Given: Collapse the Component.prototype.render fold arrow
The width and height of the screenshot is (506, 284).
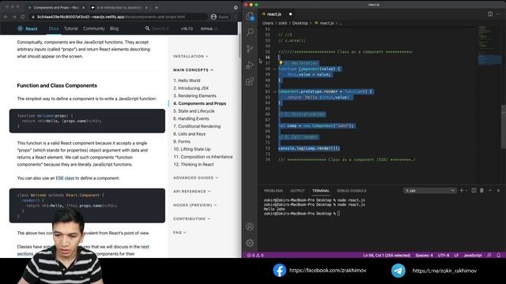Looking at the screenshot, I should click(275, 92).
